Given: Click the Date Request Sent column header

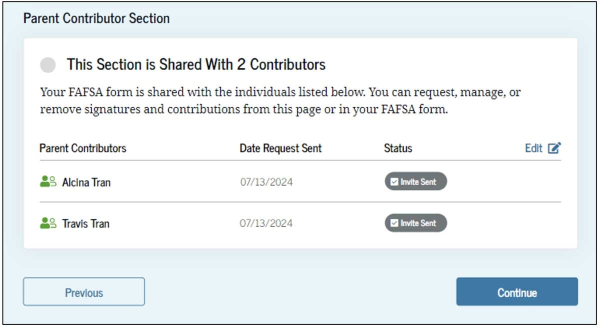Looking at the screenshot, I should [281, 148].
